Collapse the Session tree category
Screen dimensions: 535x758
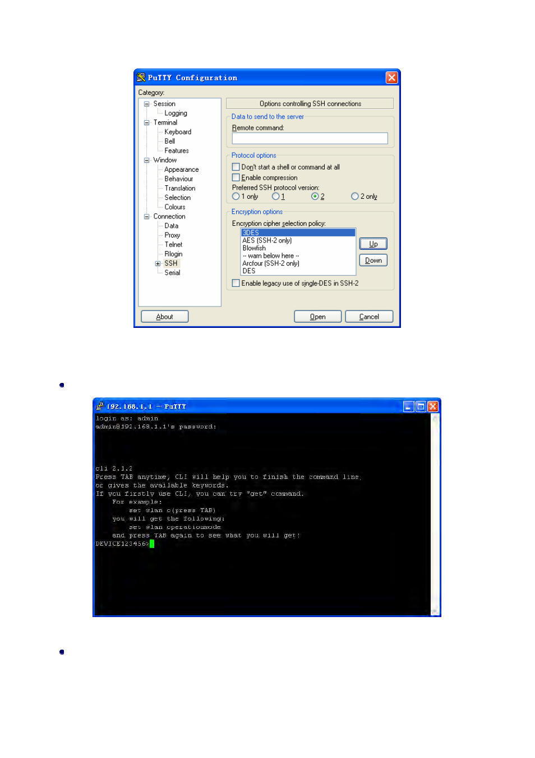point(147,104)
